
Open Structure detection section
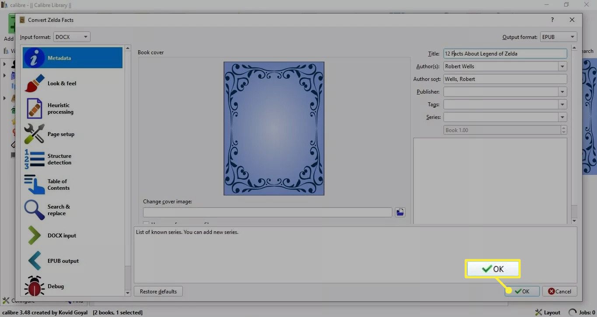[73, 159]
